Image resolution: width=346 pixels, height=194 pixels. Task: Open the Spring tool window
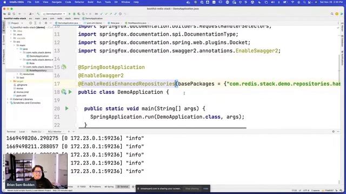point(109,187)
